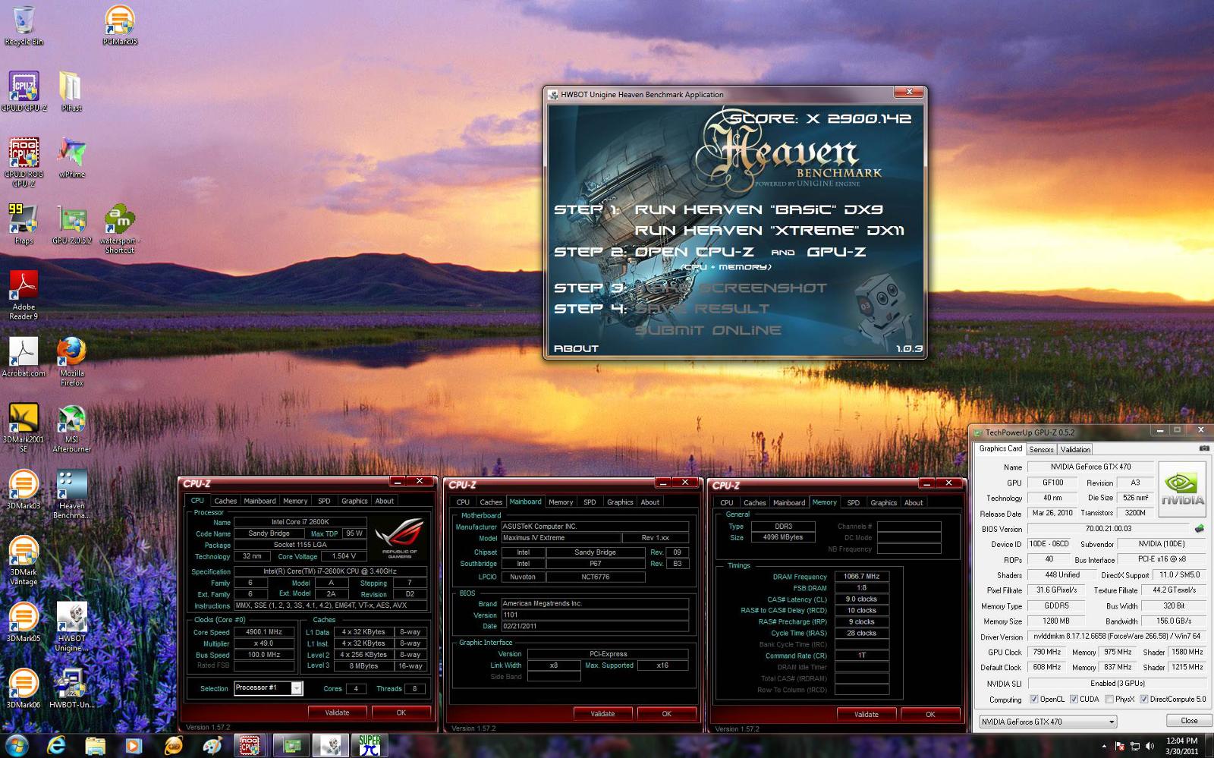
Task: Open the 3DMark2001 SE desktop shortcut
Action: tap(24, 428)
